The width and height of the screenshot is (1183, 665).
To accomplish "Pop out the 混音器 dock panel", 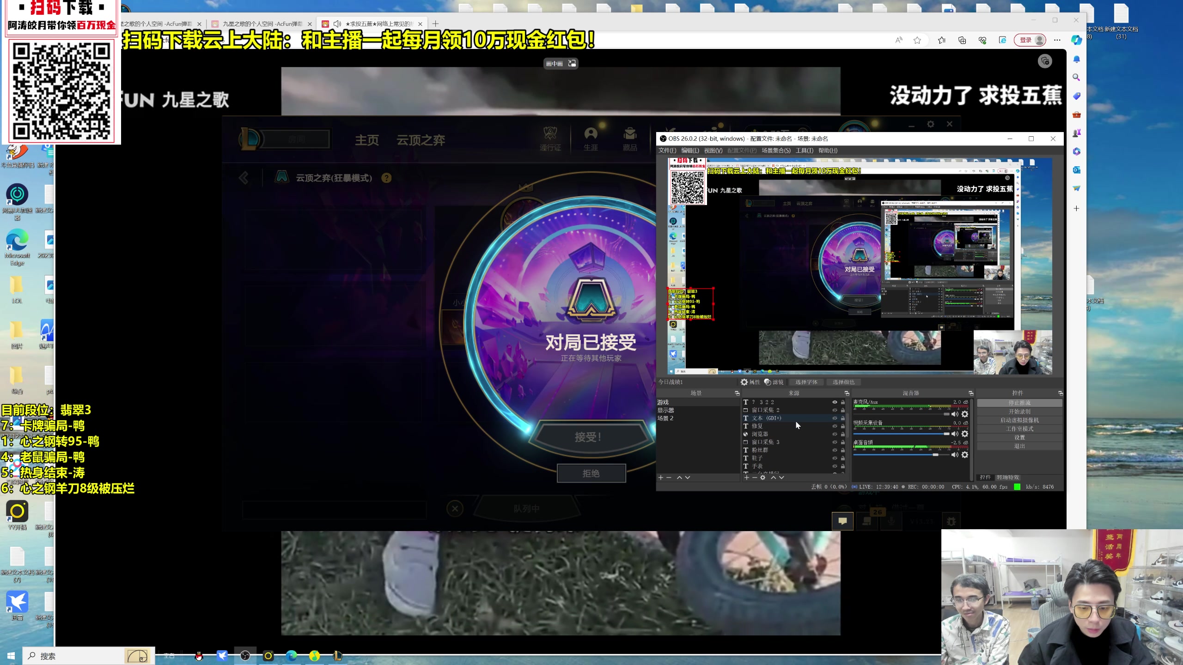I will (971, 393).
